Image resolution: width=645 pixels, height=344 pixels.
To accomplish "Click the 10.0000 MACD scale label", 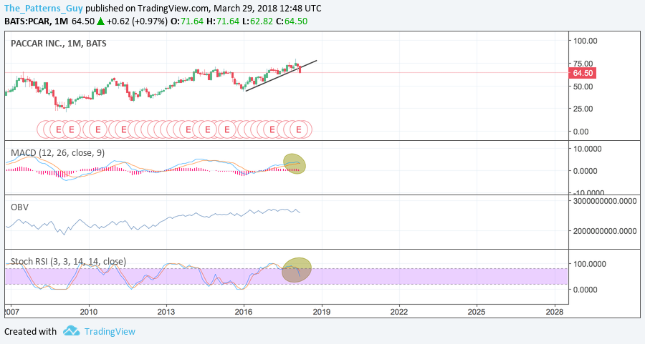I will coord(588,149).
